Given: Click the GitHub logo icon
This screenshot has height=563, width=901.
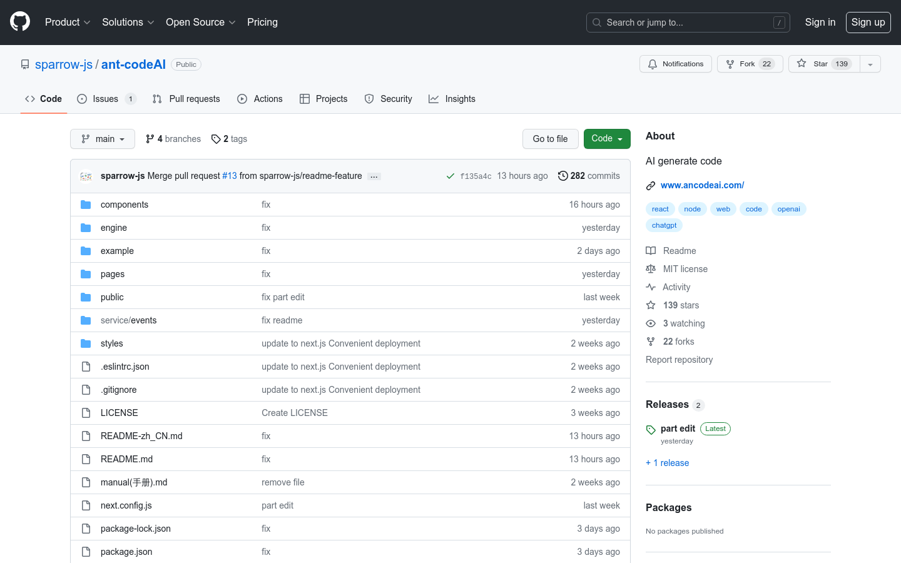Looking at the screenshot, I should click(20, 22).
